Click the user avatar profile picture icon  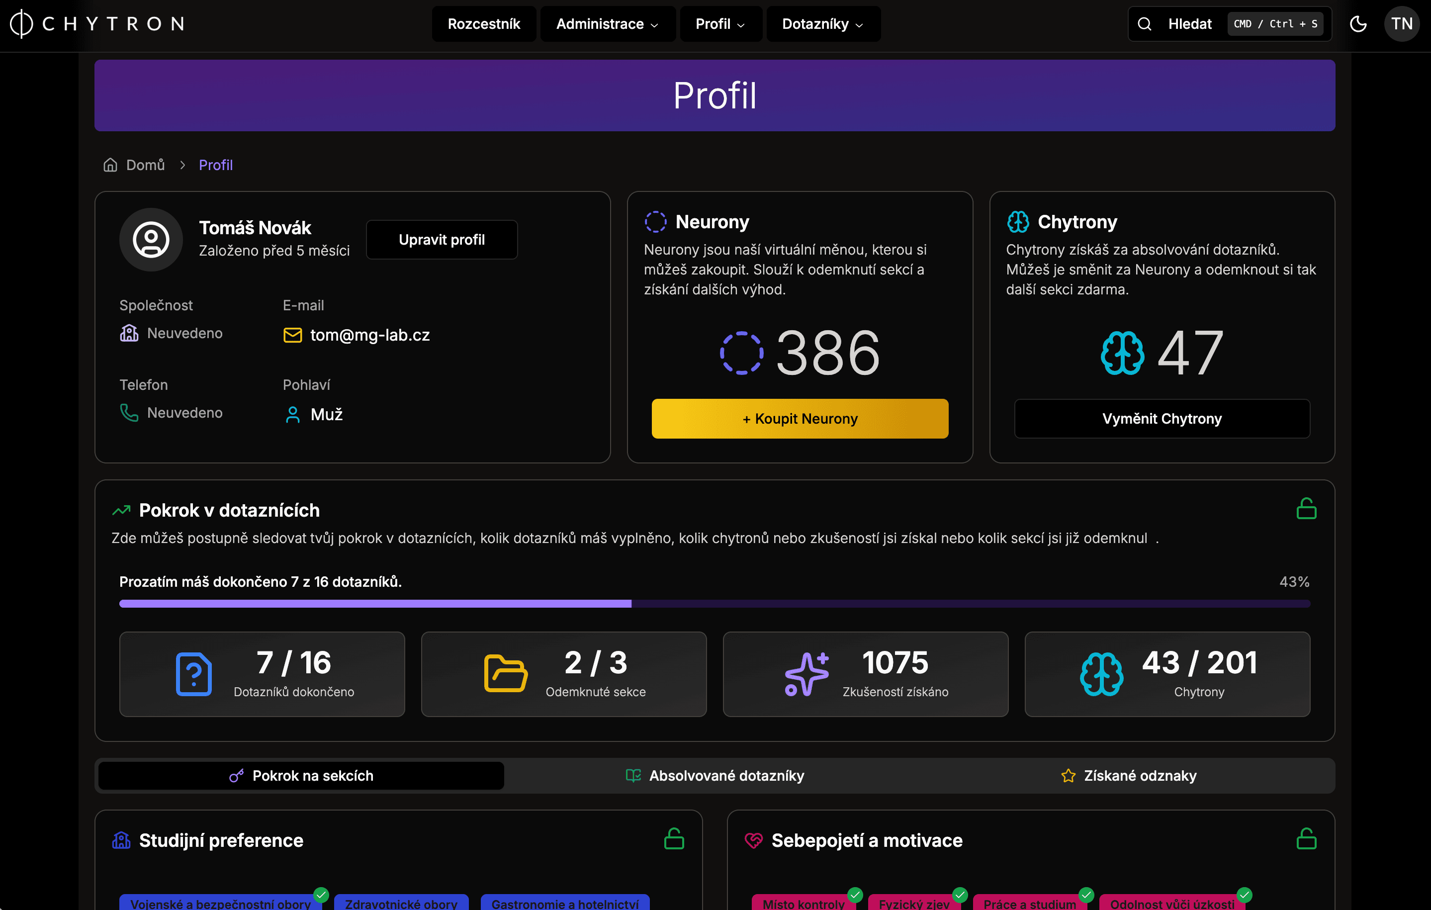(151, 240)
